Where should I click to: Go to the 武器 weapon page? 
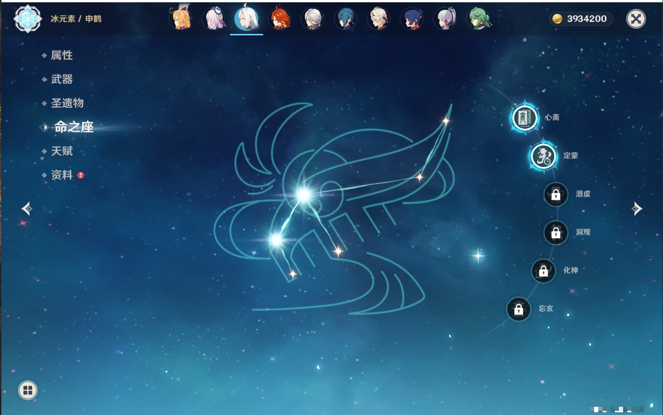tap(62, 79)
